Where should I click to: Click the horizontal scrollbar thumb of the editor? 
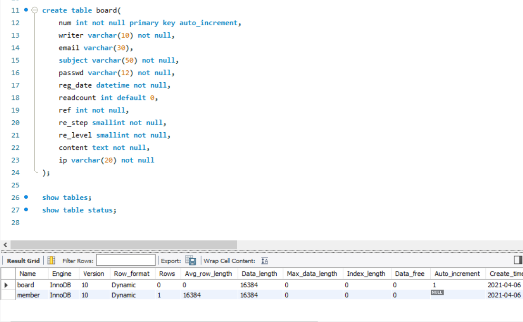click(124, 244)
